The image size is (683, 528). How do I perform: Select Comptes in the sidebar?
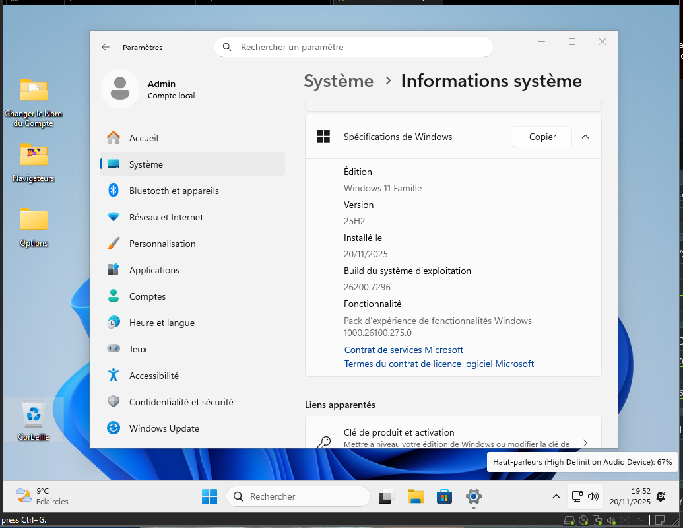tap(147, 296)
